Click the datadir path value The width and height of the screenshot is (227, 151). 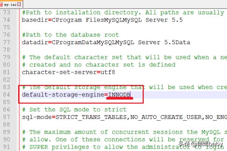pos(121,42)
